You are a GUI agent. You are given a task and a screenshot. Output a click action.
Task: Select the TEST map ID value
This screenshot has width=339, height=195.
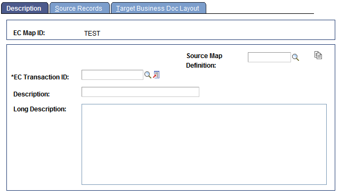(x=92, y=34)
